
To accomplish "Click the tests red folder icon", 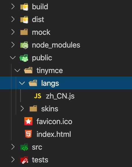I will (x=24, y=160).
